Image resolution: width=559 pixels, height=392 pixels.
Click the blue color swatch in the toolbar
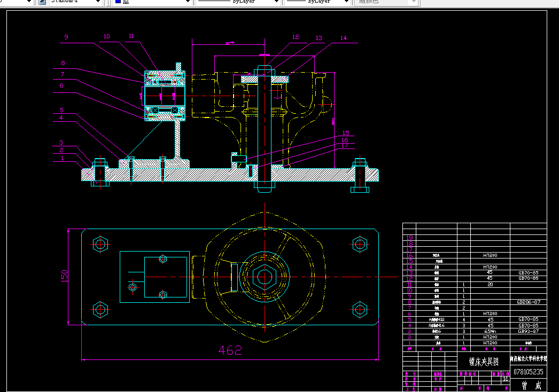118,2
